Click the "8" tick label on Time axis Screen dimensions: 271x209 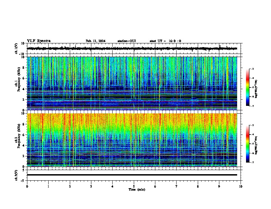(x=198, y=186)
